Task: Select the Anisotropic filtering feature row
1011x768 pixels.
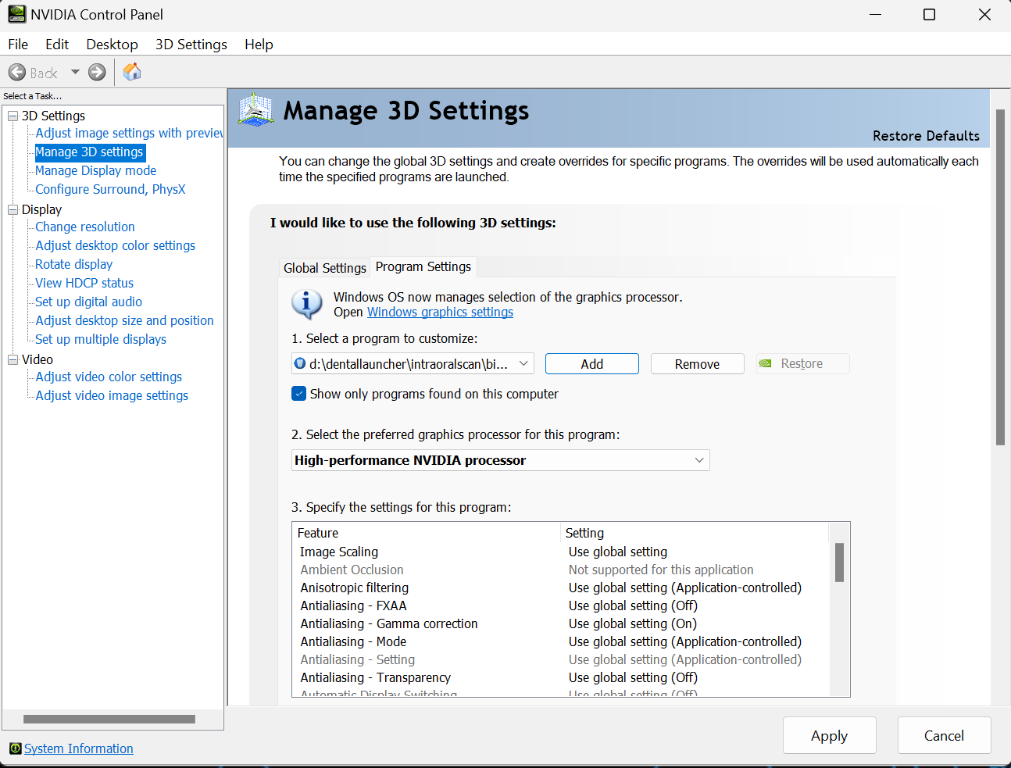Action: point(560,588)
